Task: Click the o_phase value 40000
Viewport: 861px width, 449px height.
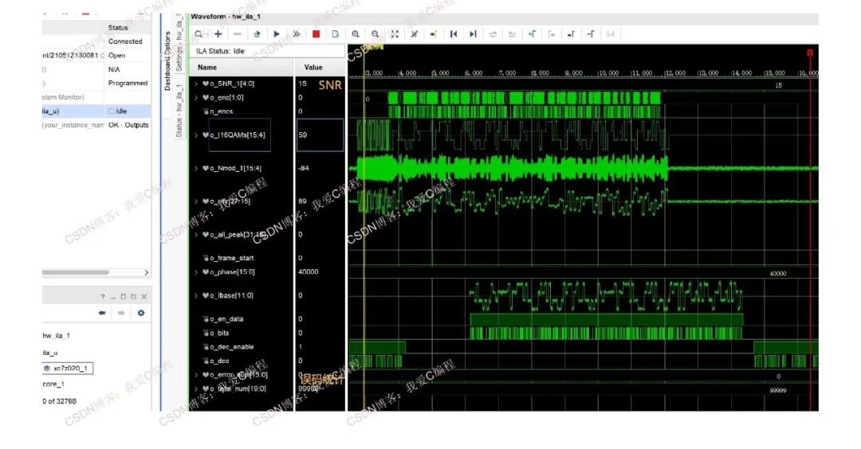Action: [308, 272]
